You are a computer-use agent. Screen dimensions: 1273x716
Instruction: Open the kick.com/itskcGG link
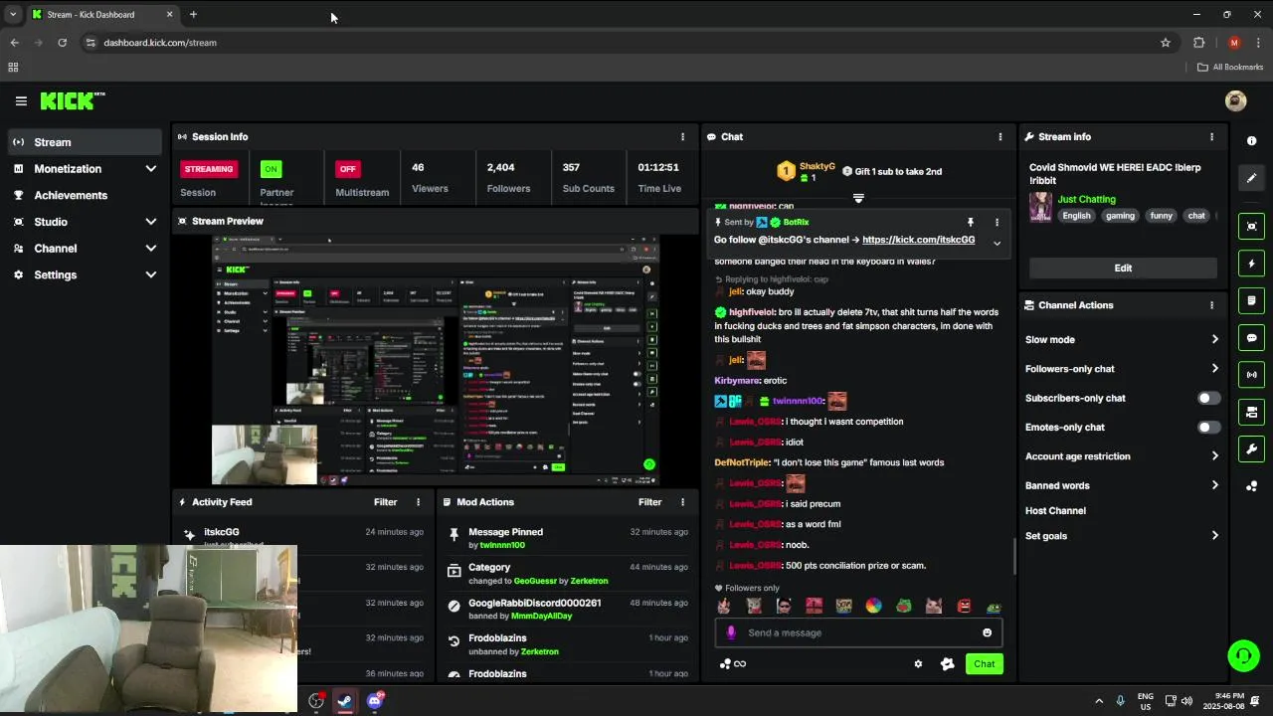918,240
